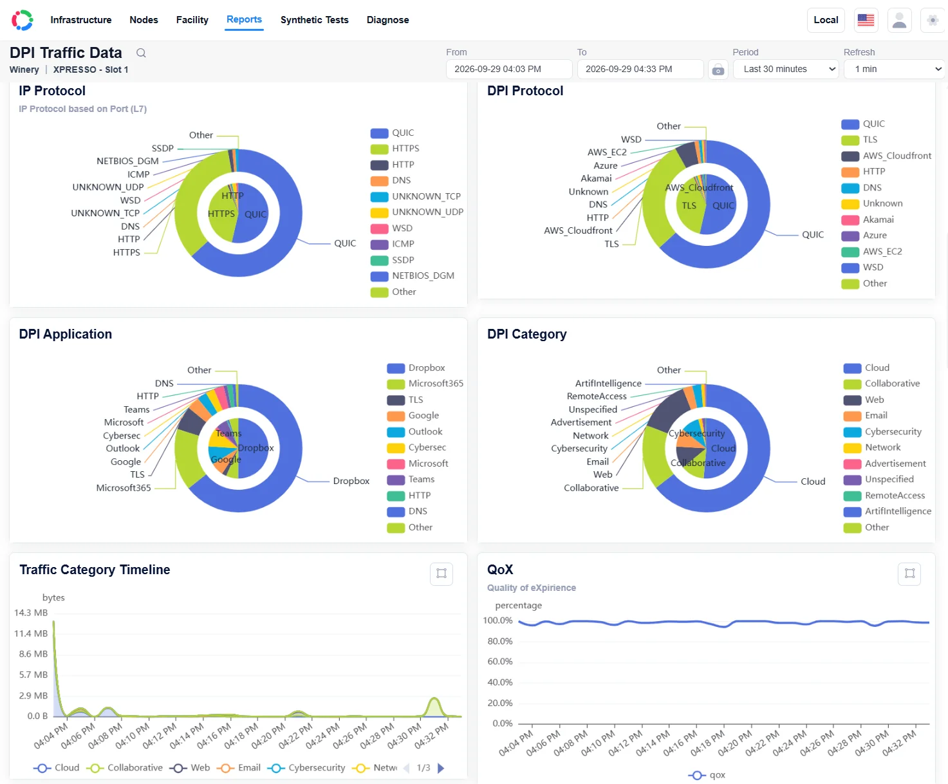948x784 pixels.
Task: Toggle qox series in QoX legend
Action: 707,775
